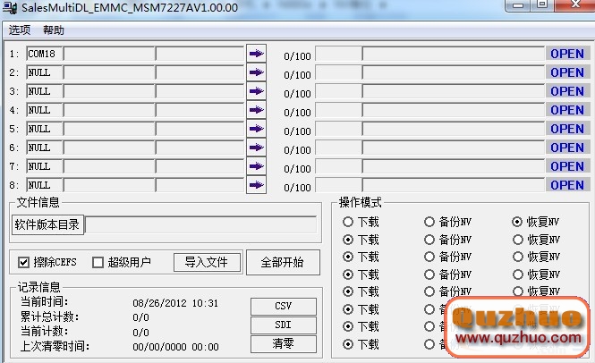The height and width of the screenshot is (363, 595).
Task: Select 下载 radio in second mode row
Action: pos(348,240)
